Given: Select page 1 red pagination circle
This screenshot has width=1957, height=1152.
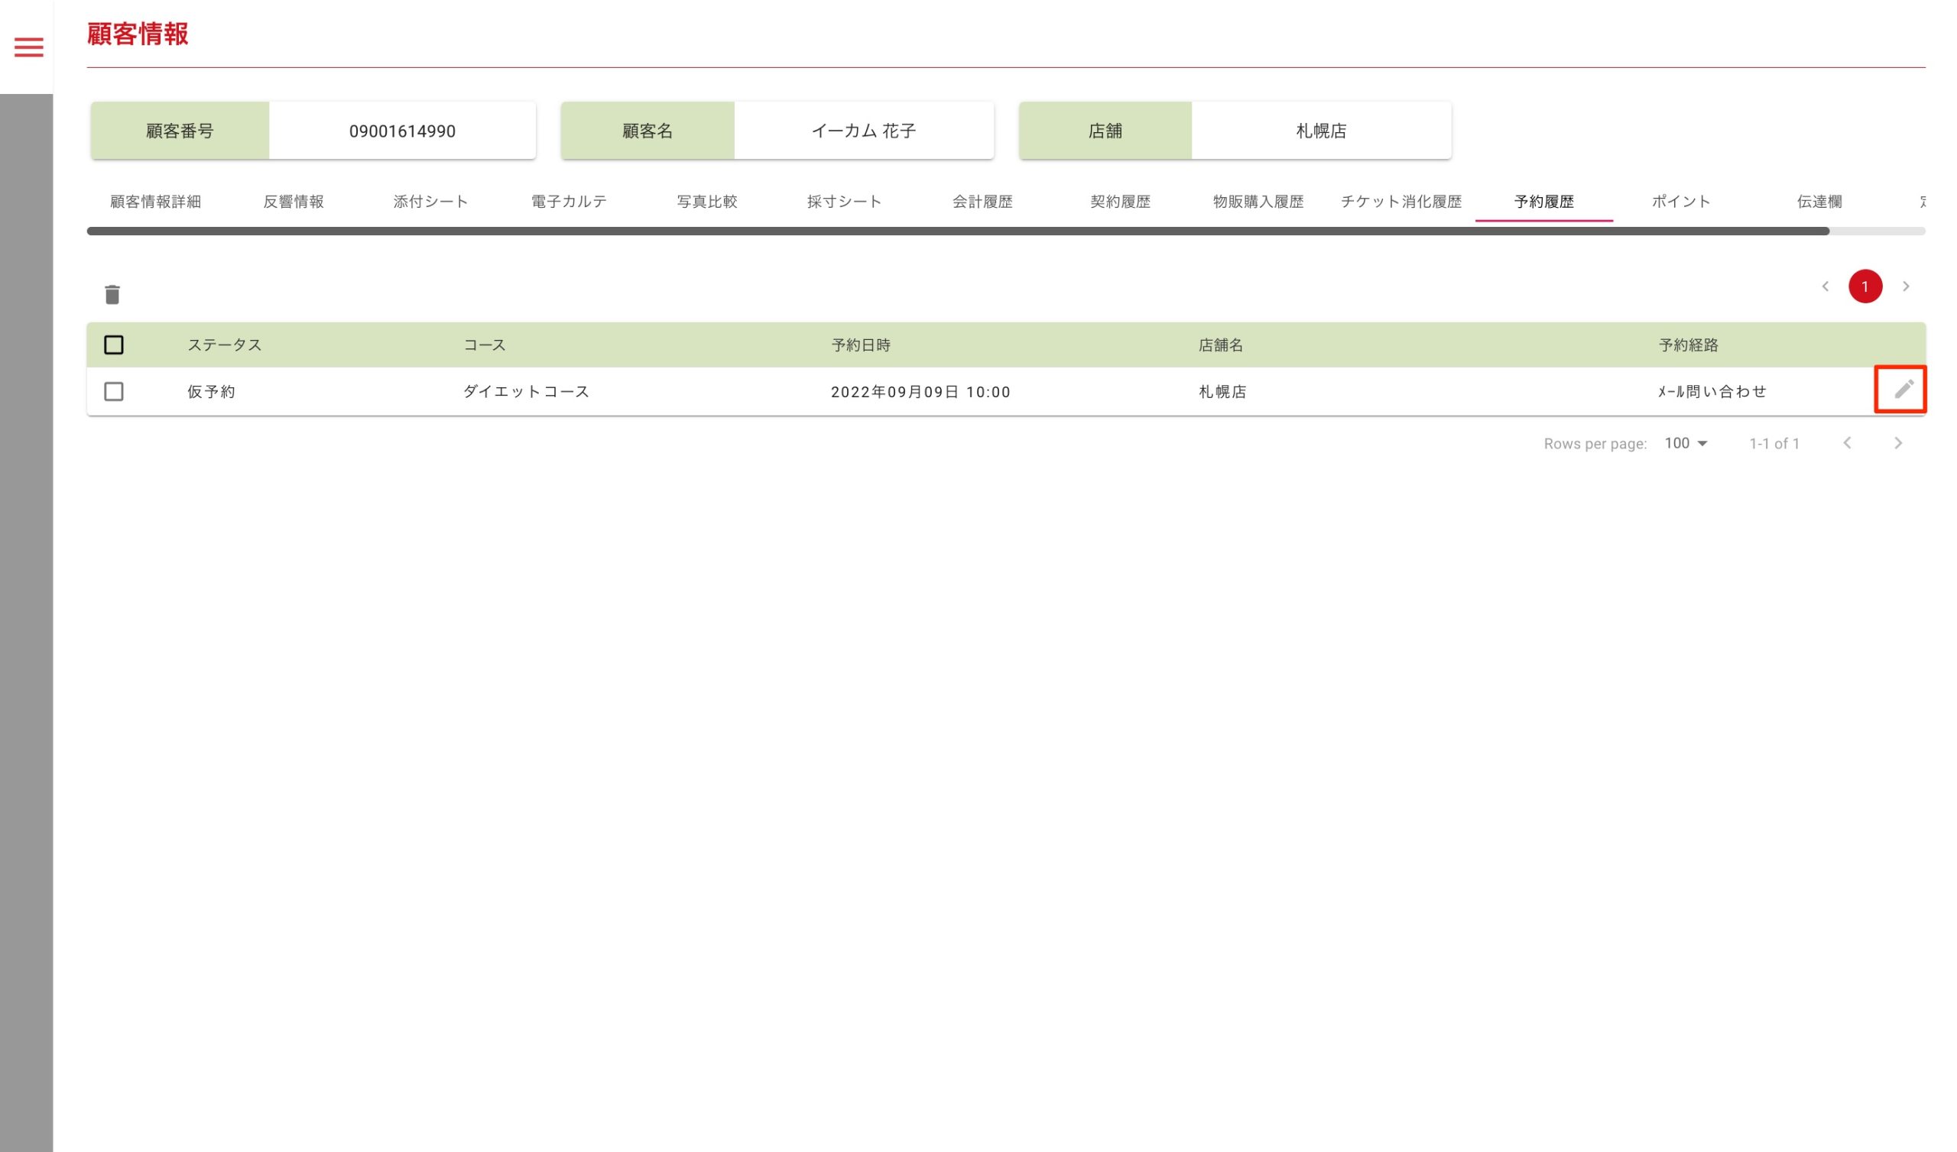Looking at the screenshot, I should 1865,286.
